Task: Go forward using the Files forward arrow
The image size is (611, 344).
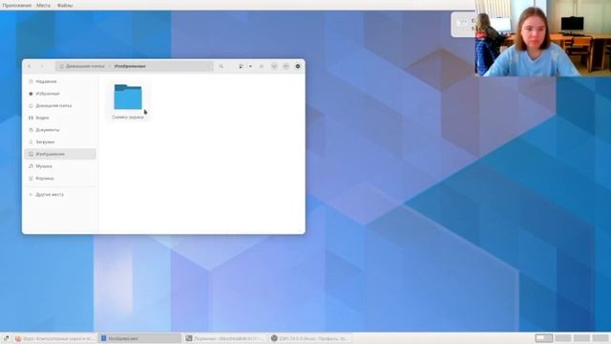Action: pyautogui.click(x=42, y=66)
